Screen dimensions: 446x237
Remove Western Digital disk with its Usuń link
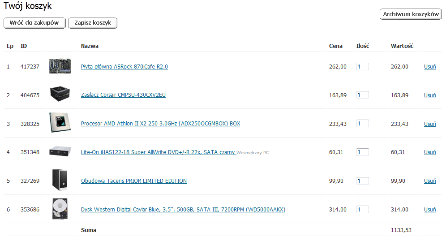[x=430, y=210]
